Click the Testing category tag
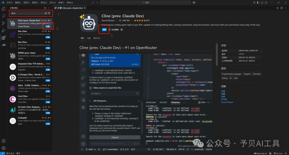The image size is (289, 155). (225, 78)
